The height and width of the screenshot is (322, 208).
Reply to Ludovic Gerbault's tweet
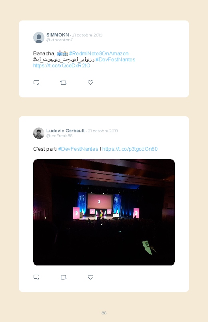[x=36, y=277]
